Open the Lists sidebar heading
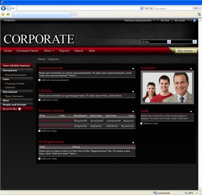This screenshot has width=202, height=195. pyautogui.click(x=6, y=79)
